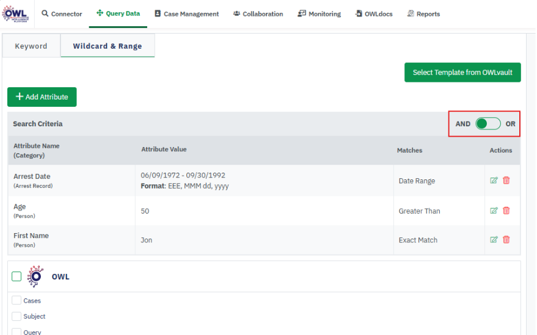Click the Monitoring icon
Image resolution: width=537 pixels, height=335 pixels.
pyautogui.click(x=301, y=13)
